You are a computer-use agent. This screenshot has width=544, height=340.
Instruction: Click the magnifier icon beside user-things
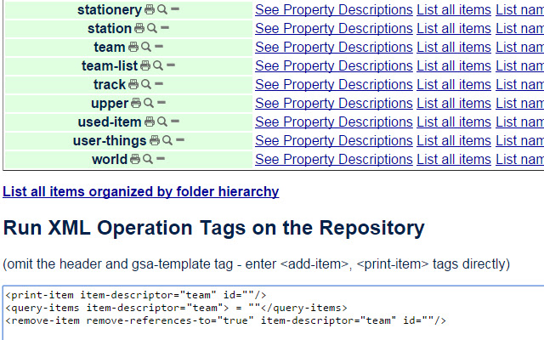click(167, 140)
